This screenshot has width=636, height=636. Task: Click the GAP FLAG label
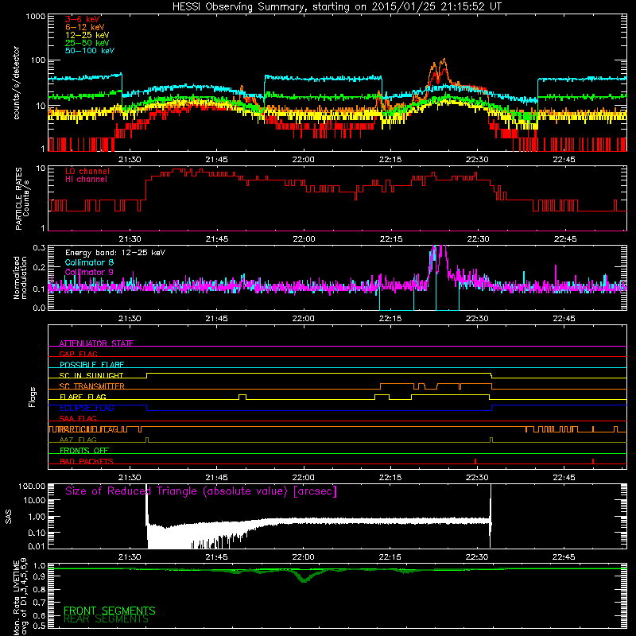pyautogui.click(x=78, y=354)
